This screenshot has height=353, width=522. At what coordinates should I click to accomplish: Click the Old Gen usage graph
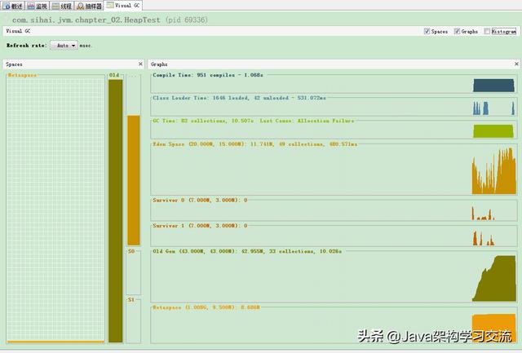(334, 277)
